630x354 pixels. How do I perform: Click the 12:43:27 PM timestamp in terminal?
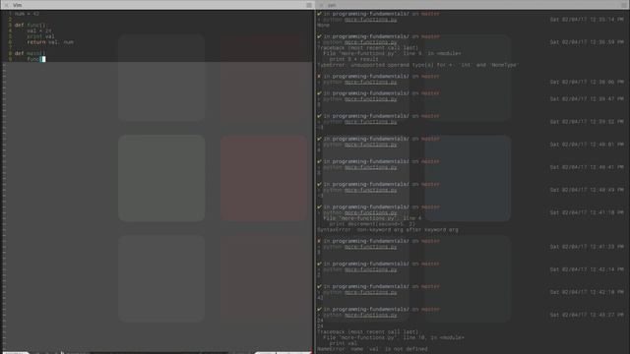587,315
